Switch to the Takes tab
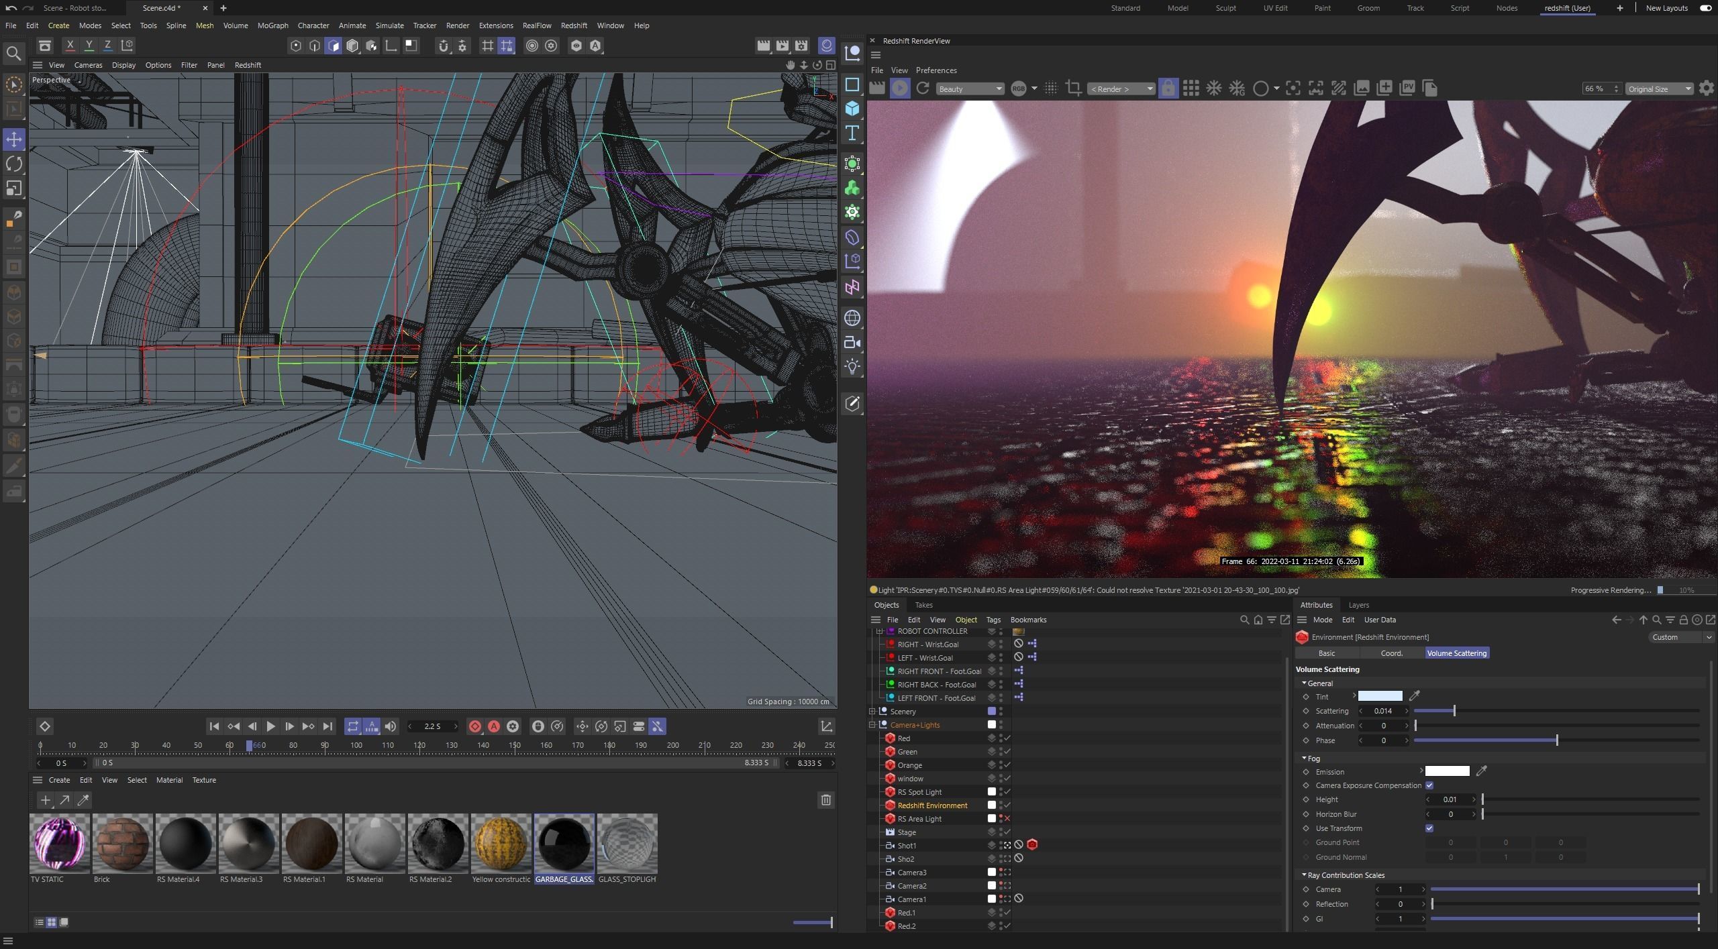The width and height of the screenshot is (1718, 949). (x=923, y=605)
